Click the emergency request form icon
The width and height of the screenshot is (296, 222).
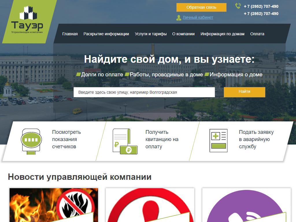click(x=218, y=140)
